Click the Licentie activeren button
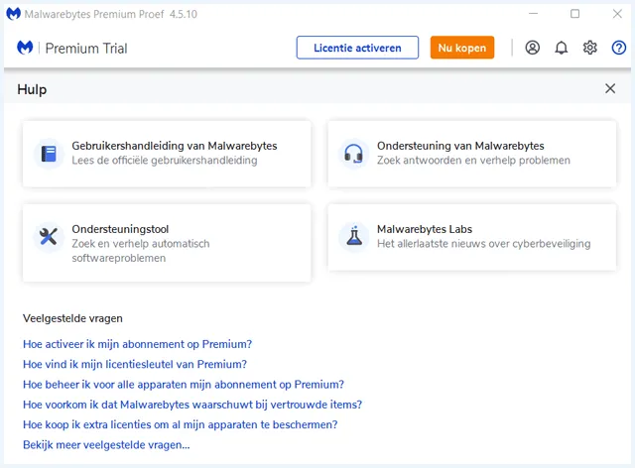Screen dimensions: 635x468 [x=357, y=48]
